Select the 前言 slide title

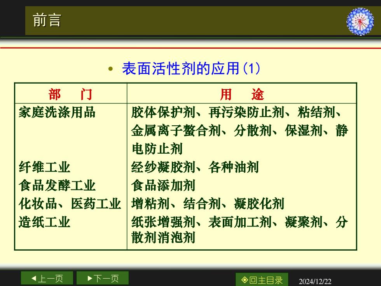(x=47, y=20)
